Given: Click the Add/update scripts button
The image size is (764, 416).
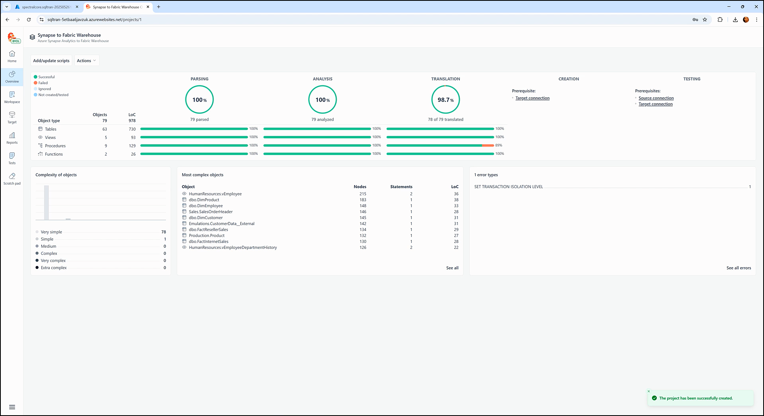Looking at the screenshot, I should click(51, 61).
